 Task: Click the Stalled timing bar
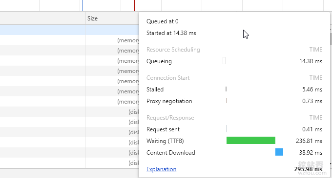[226, 89]
